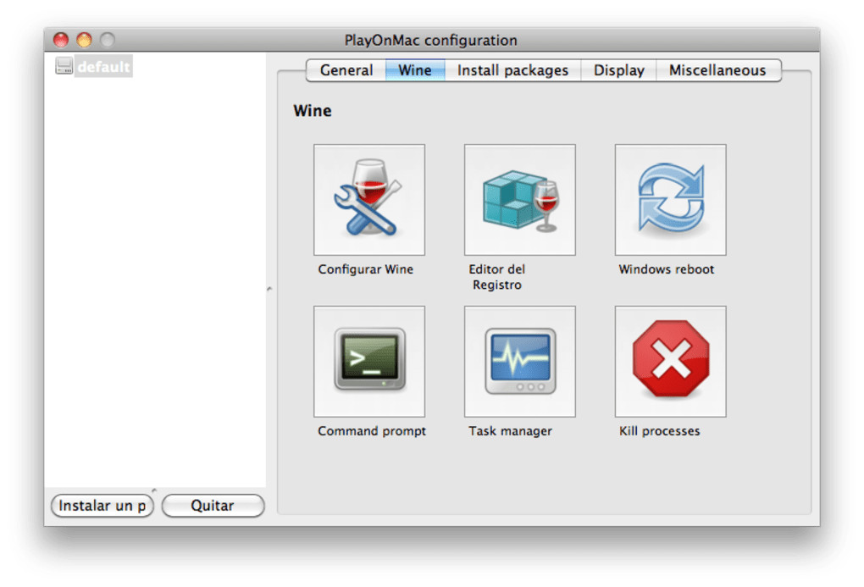Switch to the Display tab
The width and height of the screenshot is (864, 587).
pyautogui.click(x=619, y=70)
